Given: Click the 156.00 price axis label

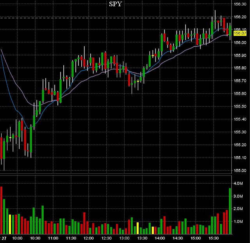Looking at the screenshot, I should (x=240, y=43).
